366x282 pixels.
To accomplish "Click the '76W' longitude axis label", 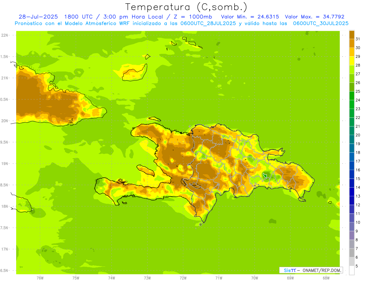I will click(40, 278).
